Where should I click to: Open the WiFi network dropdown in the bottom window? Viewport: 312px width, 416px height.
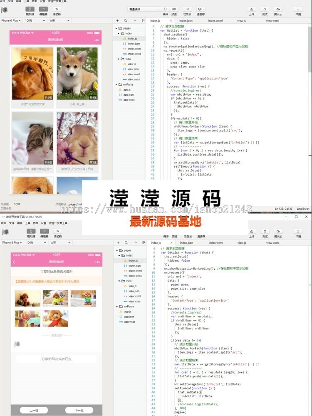[60, 243]
